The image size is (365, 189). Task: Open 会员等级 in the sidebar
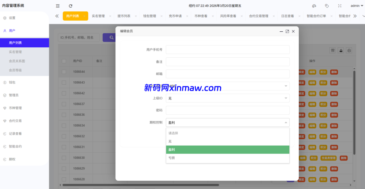(15, 70)
